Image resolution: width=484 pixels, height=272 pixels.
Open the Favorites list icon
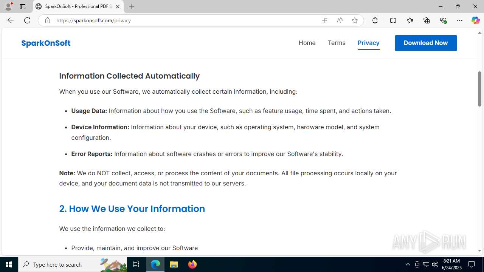(410, 20)
